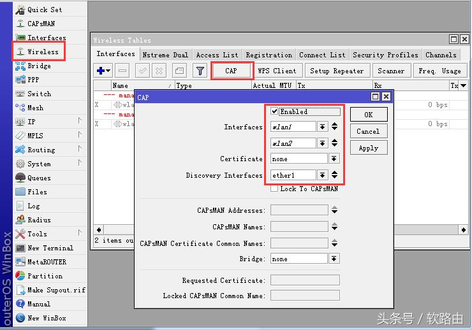472x330 pixels.
Task: Open the PPP sidebar icon
Action: click(x=20, y=80)
